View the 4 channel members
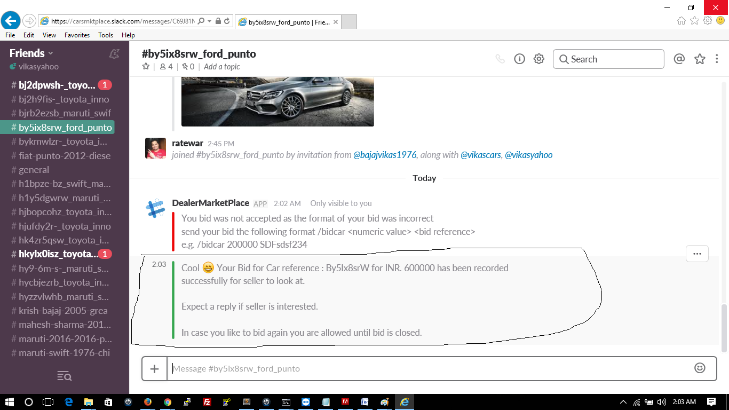729x410 pixels. pos(166,67)
